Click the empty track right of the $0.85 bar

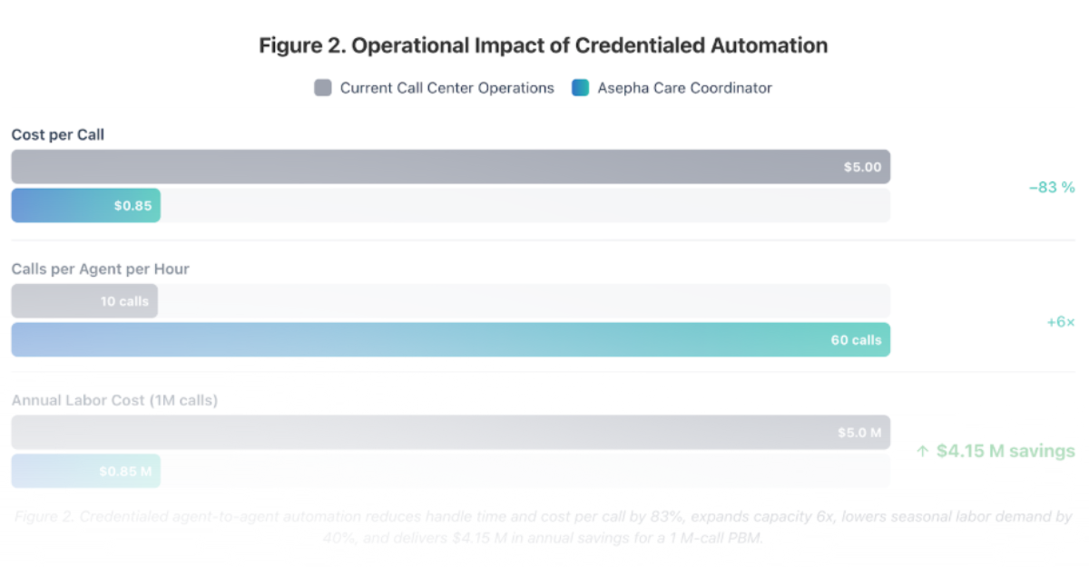coord(525,205)
